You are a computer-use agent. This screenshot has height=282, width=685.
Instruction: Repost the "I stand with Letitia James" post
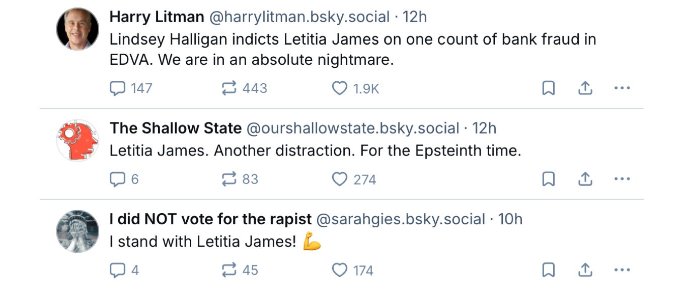(x=229, y=270)
